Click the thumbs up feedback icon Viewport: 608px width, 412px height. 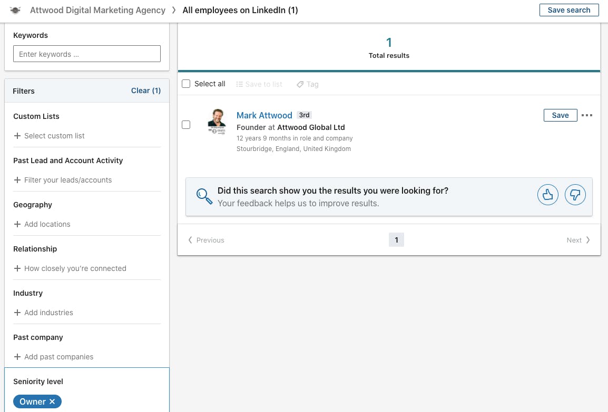tap(547, 194)
